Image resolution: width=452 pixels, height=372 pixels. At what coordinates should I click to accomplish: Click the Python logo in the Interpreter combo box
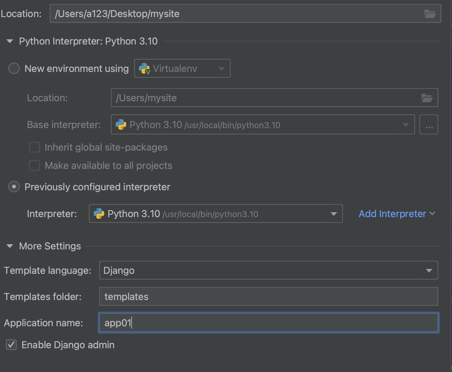point(99,214)
